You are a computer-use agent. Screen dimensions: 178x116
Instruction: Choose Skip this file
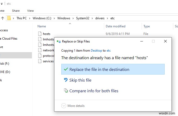[x=80, y=80]
